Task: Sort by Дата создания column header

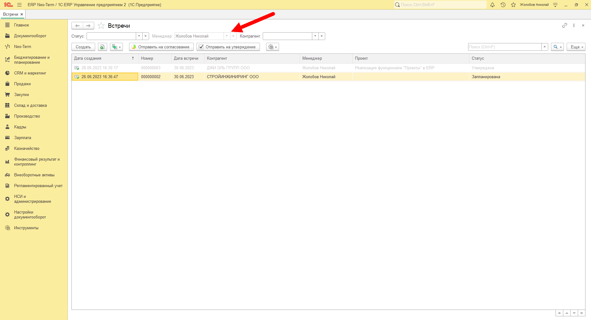Action: tap(105, 58)
